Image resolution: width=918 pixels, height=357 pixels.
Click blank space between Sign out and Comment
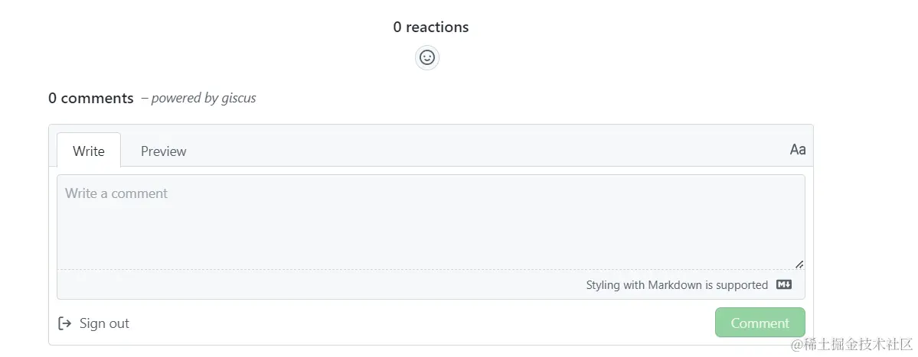(421, 323)
